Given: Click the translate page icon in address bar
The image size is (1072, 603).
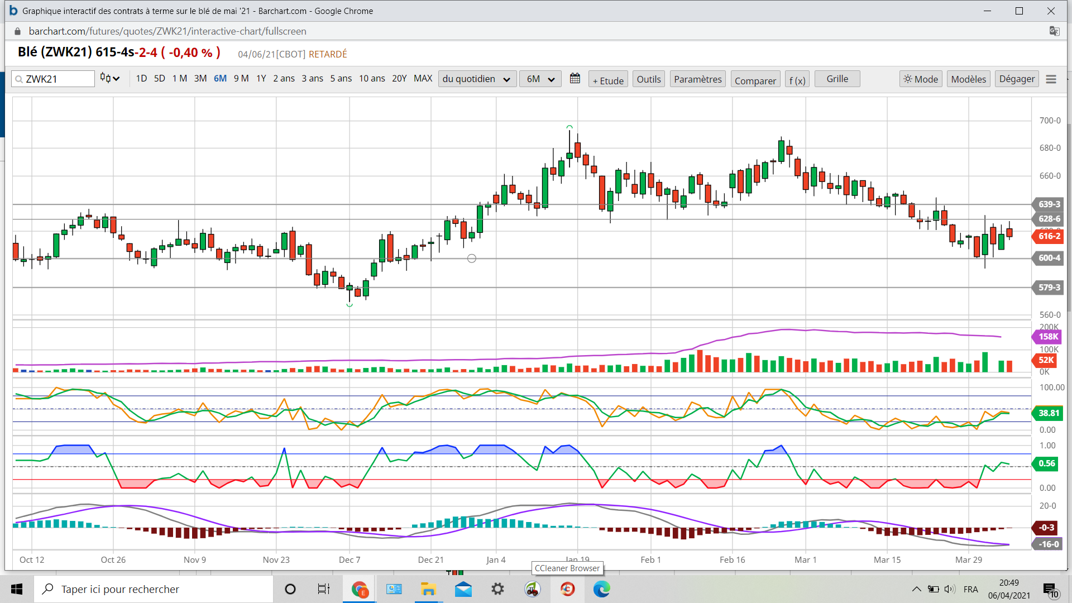Looking at the screenshot, I should 1054,31.
